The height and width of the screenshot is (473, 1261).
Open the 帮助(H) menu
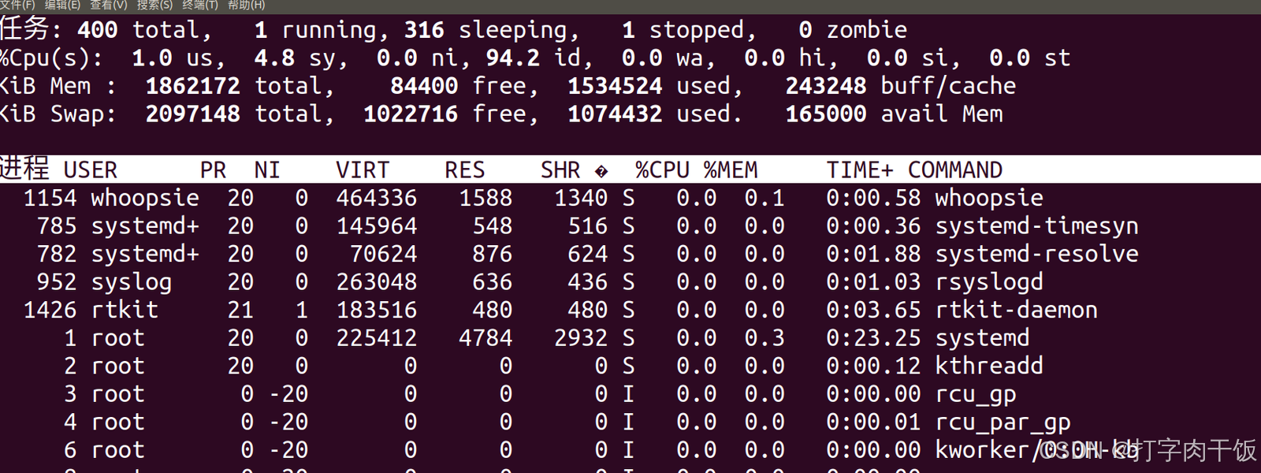click(247, 5)
